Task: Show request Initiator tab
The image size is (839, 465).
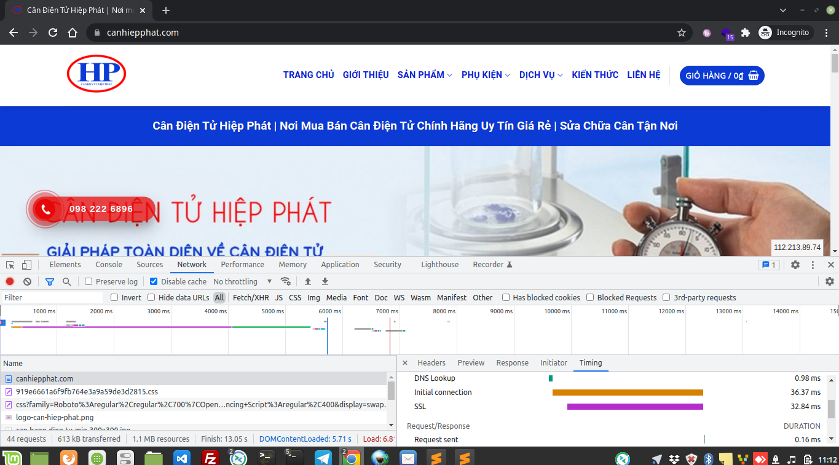Action: click(x=554, y=363)
